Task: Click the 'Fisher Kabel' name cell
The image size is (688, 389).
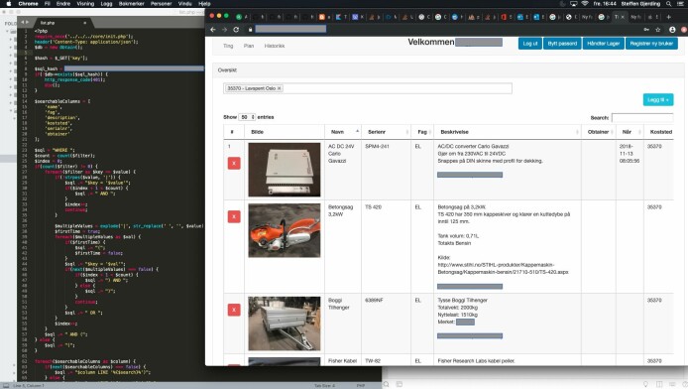Action: [342, 361]
